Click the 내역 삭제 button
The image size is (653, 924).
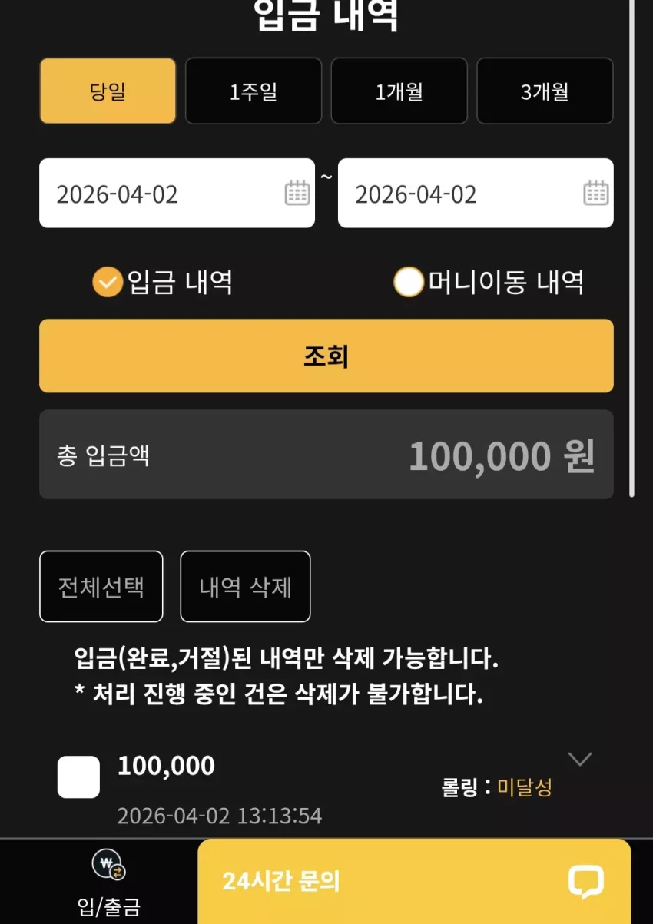[245, 586]
